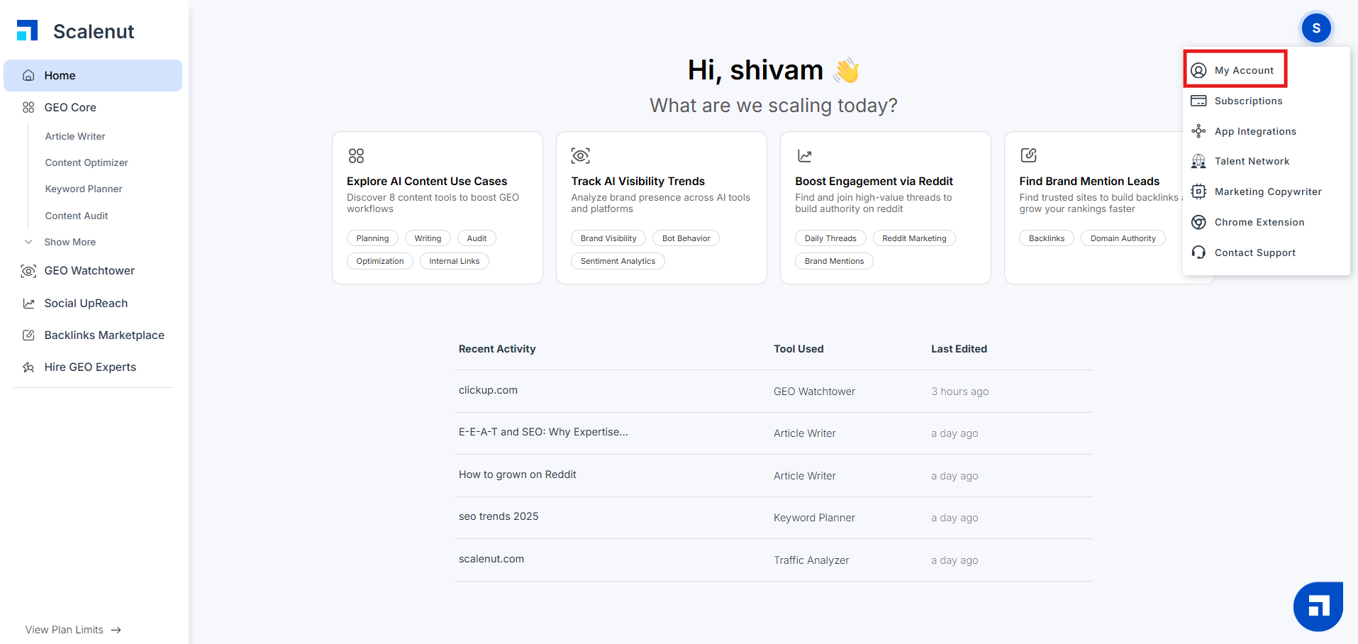Image resolution: width=1358 pixels, height=644 pixels.
Task: Click the Hire GEO Experts icon
Action: coord(28,367)
